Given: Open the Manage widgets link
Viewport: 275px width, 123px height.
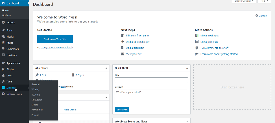Looking at the screenshot, I should pos(209,36).
